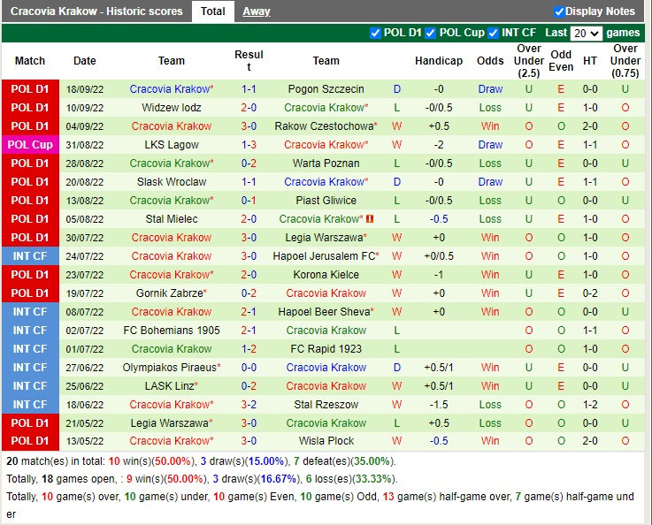Click the 3-2 result versus Stal Rzeszow
Screen dimensions: 652x525
[249, 404]
